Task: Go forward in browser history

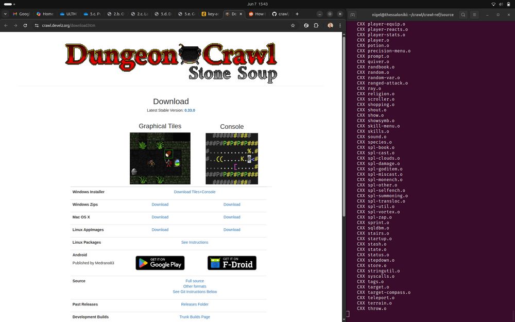Action: (15, 25)
